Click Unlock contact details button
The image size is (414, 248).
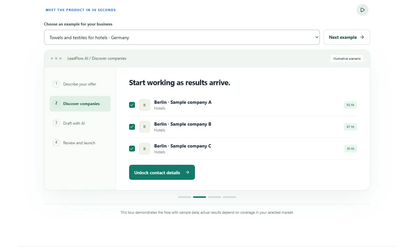click(x=162, y=172)
